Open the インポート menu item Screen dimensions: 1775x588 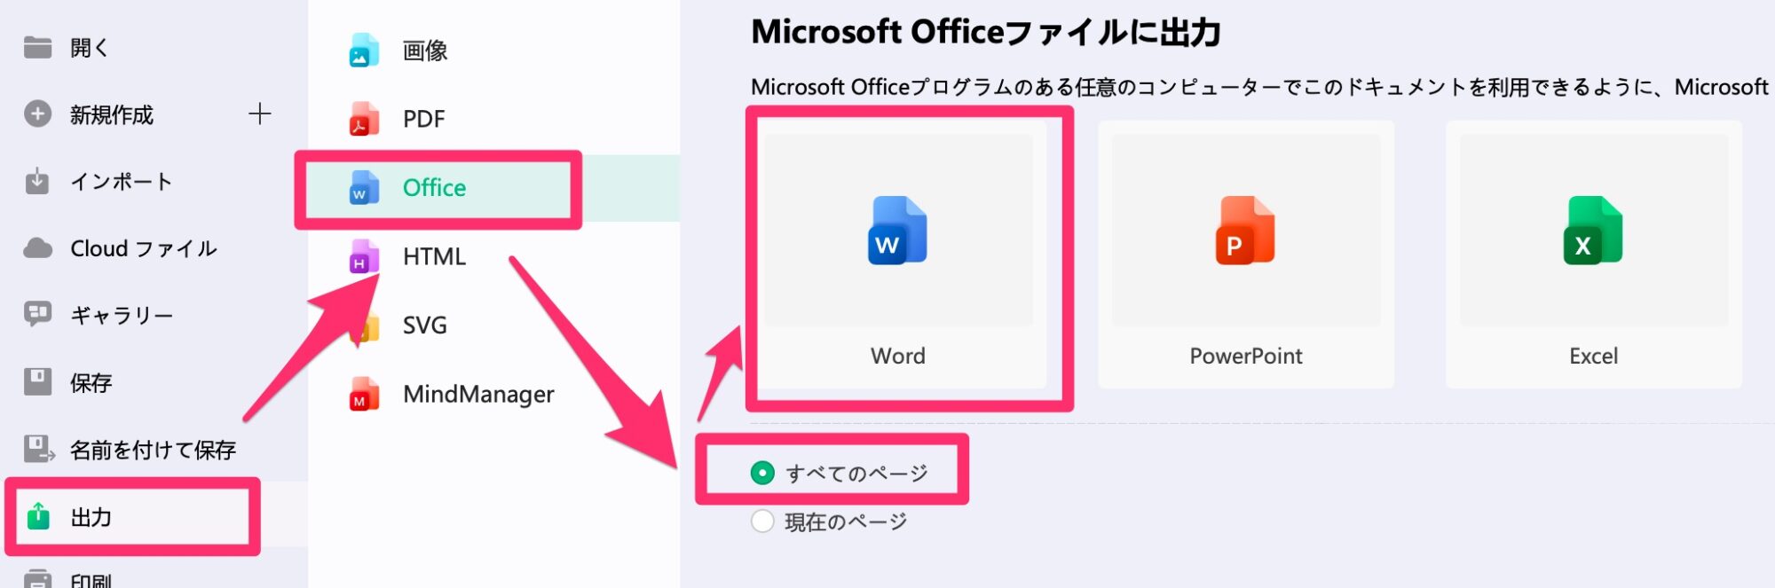tap(121, 182)
